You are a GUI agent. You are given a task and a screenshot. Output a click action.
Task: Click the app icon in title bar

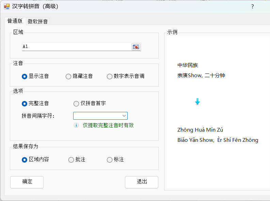(x=6, y=6)
